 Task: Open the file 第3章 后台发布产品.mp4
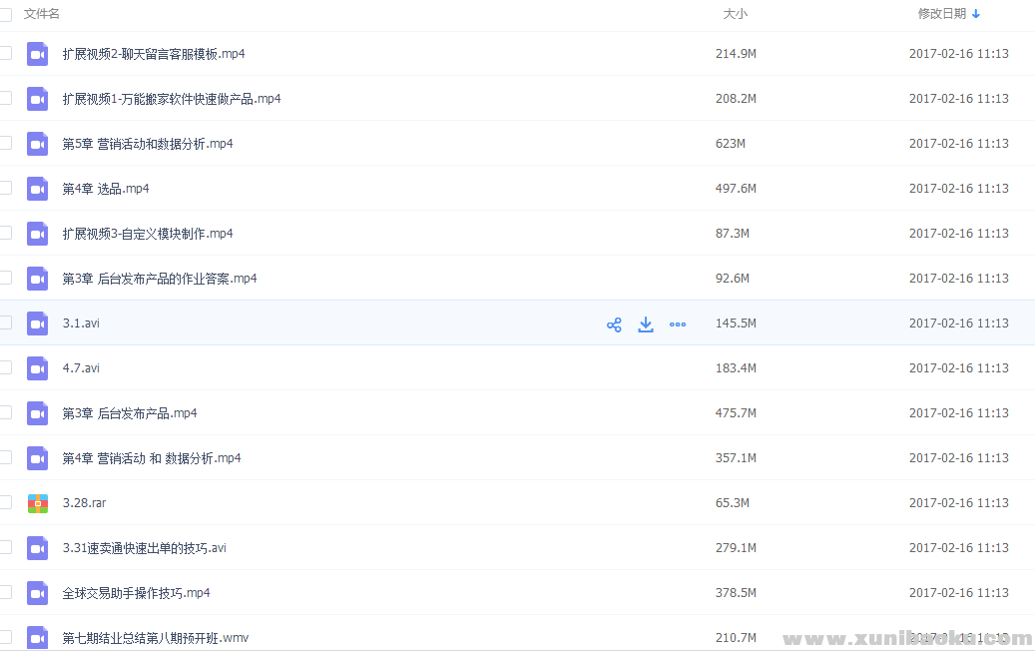130,413
